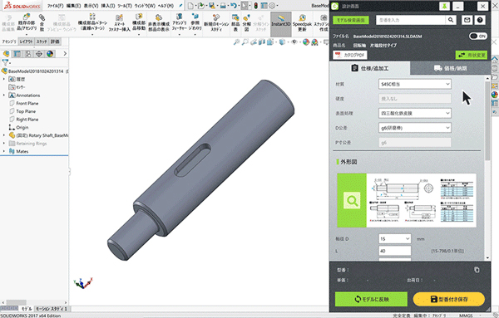Open the Insert (I) menu
Screen dimensions: 499x318
click(108, 6)
